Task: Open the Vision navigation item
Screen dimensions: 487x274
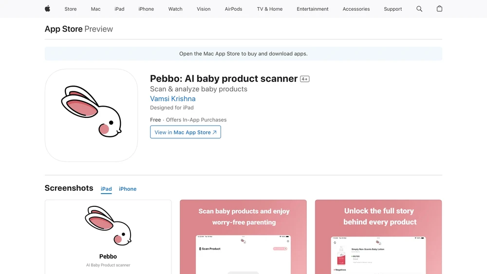Action: (204, 9)
